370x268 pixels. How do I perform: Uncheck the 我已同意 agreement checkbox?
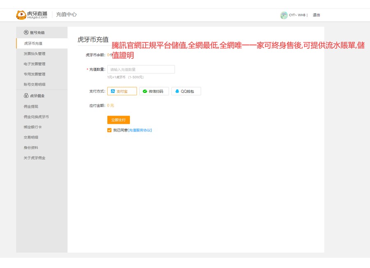coord(109,130)
